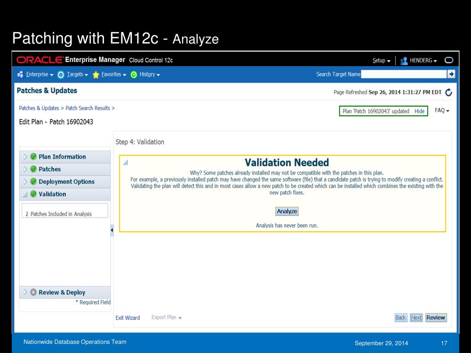Image resolution: width=471 pixels, height=353 pixels.
Task: Click the Review button
Action: 436,318
